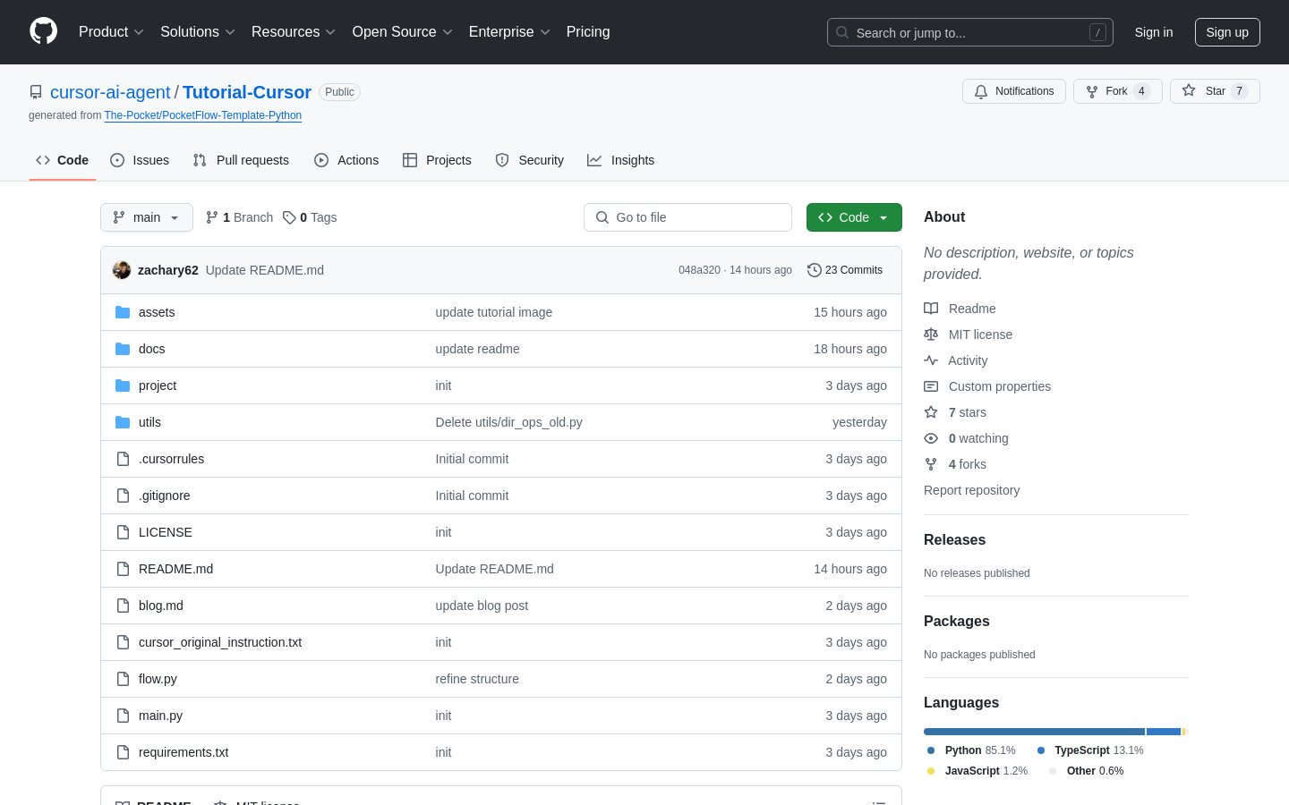Open the Releases section heading

[954, 540]
